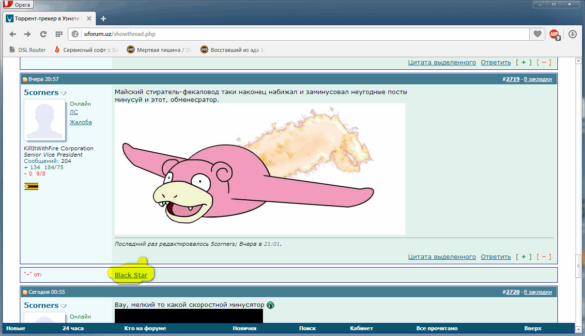Screen dimensions: 585x336
Task: Expand user menu arrow in post #2720
Action: coord(63,305)
